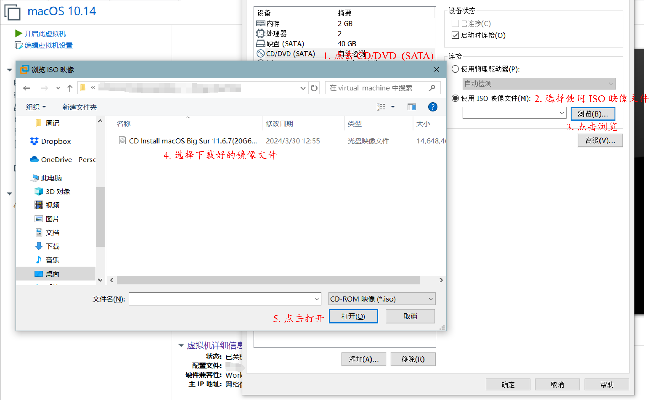Collapse 虚拟机详细信息 section

(x=181, y=345)
